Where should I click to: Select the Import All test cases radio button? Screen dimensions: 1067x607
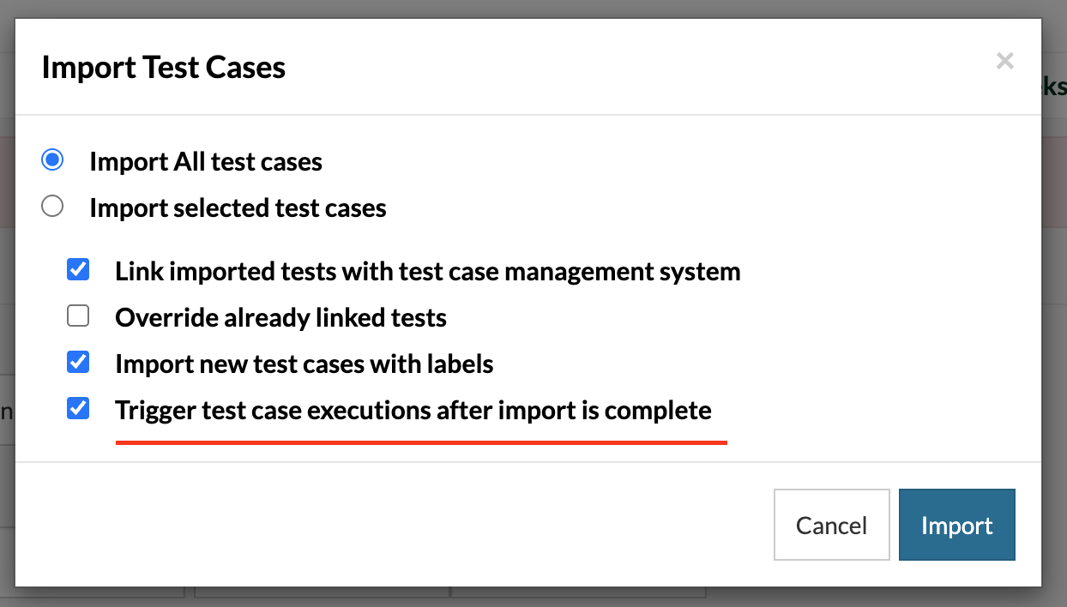[x=52, y=160]
